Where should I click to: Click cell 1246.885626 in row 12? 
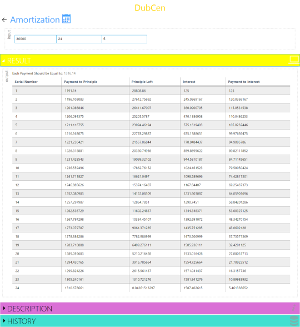74,185
